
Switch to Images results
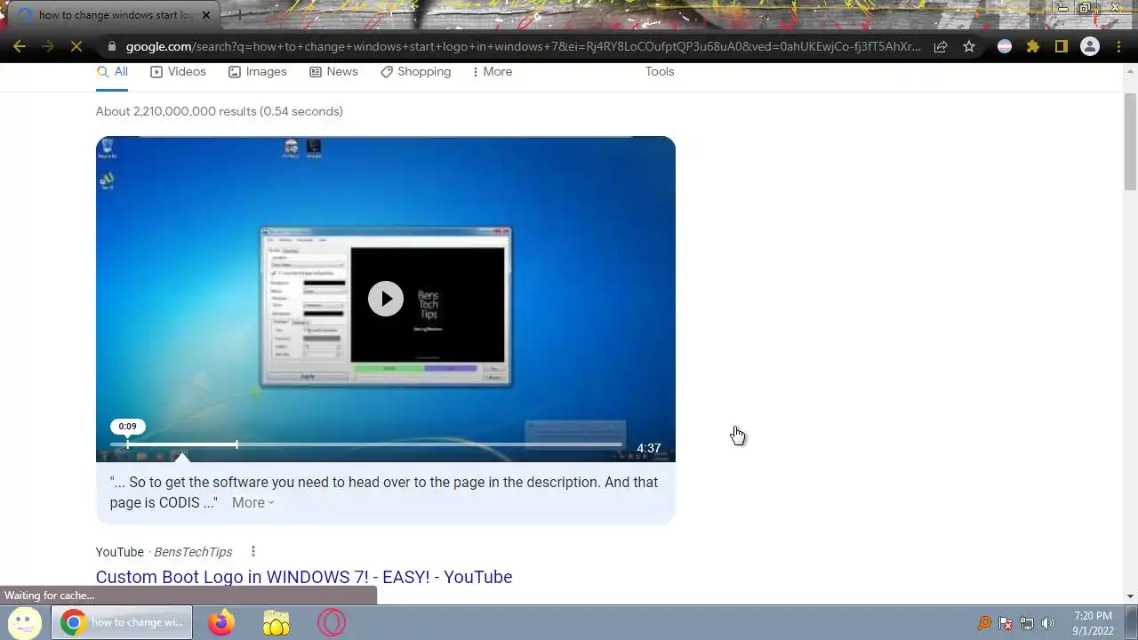258,72
